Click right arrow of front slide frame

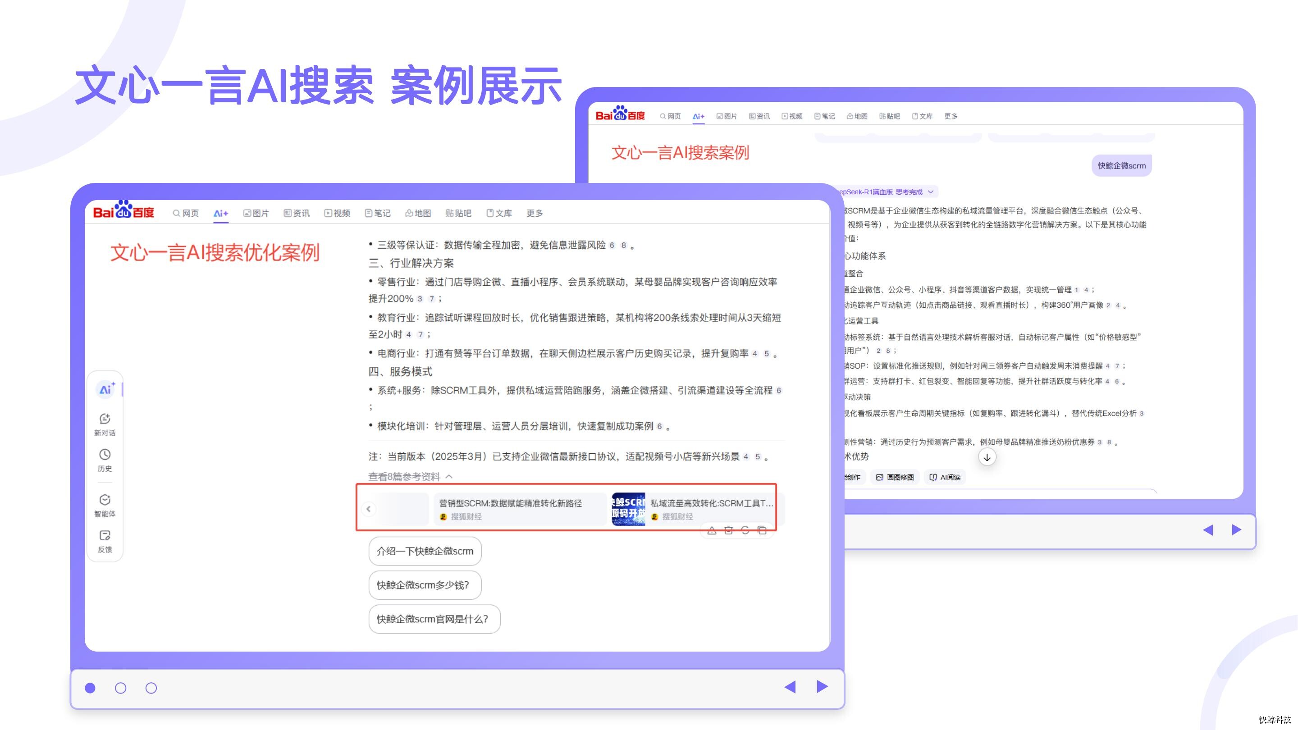point(823,687)
